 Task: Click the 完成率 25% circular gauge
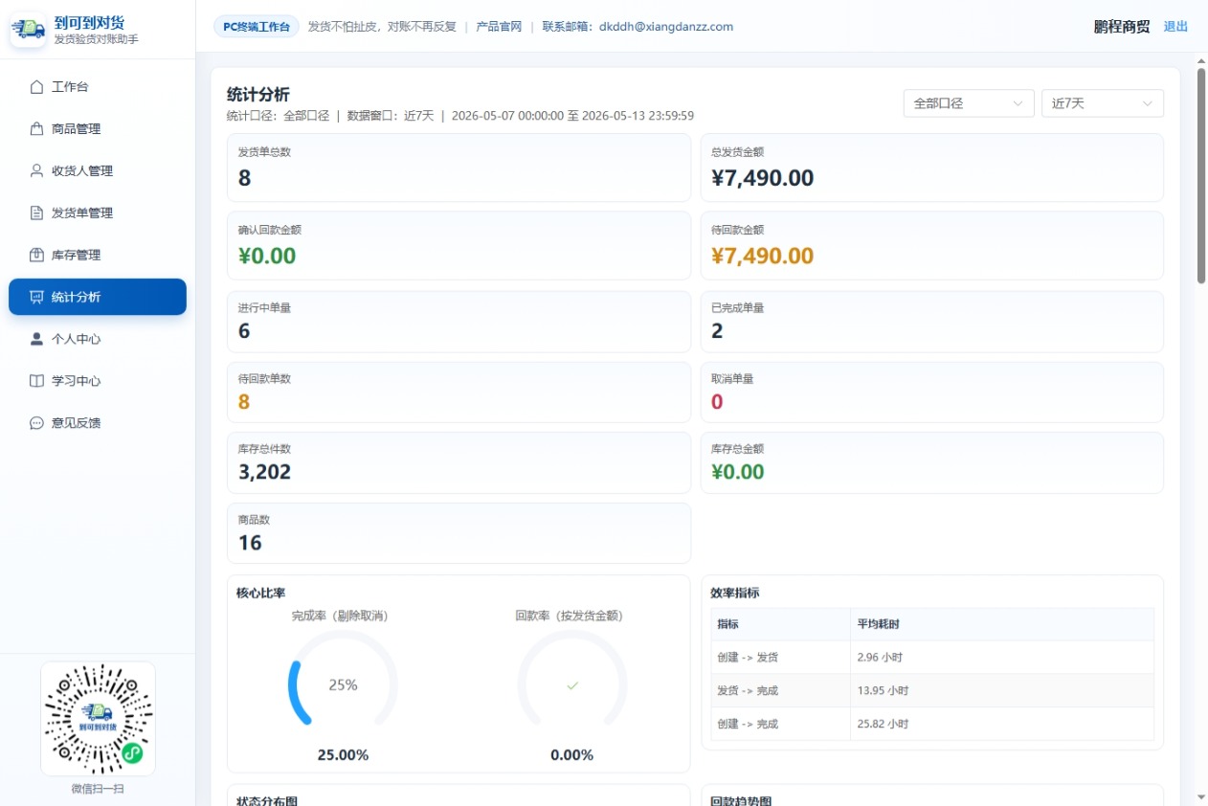343,684
